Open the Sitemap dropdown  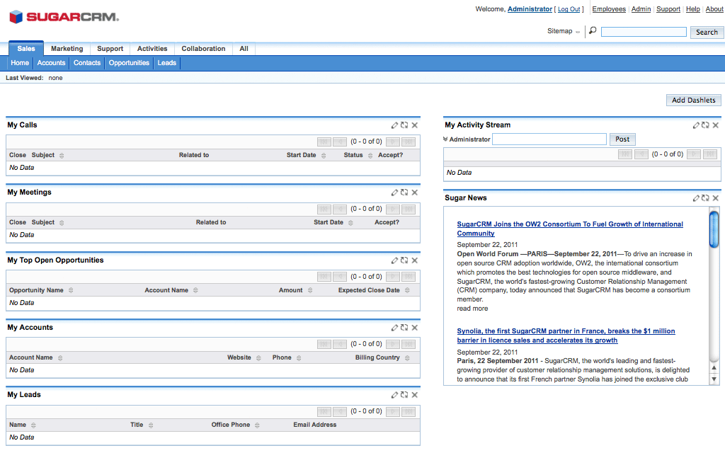point(564,31)
